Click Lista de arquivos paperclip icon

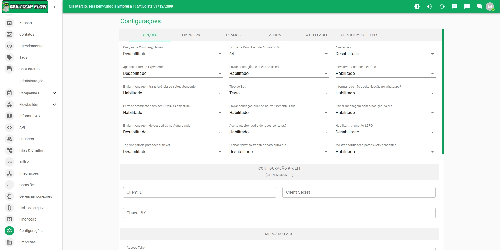9,208
